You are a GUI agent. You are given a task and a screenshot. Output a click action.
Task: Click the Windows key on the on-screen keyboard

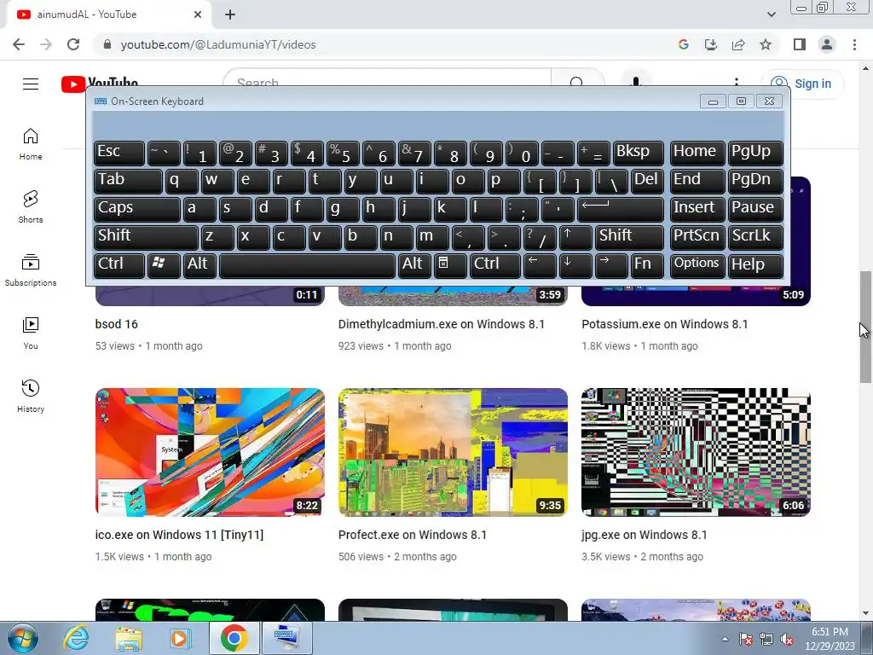[x=164, y=264]
